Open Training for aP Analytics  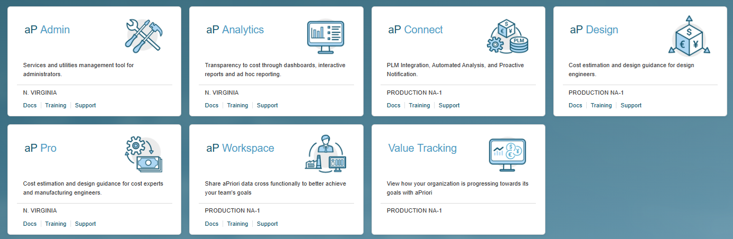tap(237, 105)
